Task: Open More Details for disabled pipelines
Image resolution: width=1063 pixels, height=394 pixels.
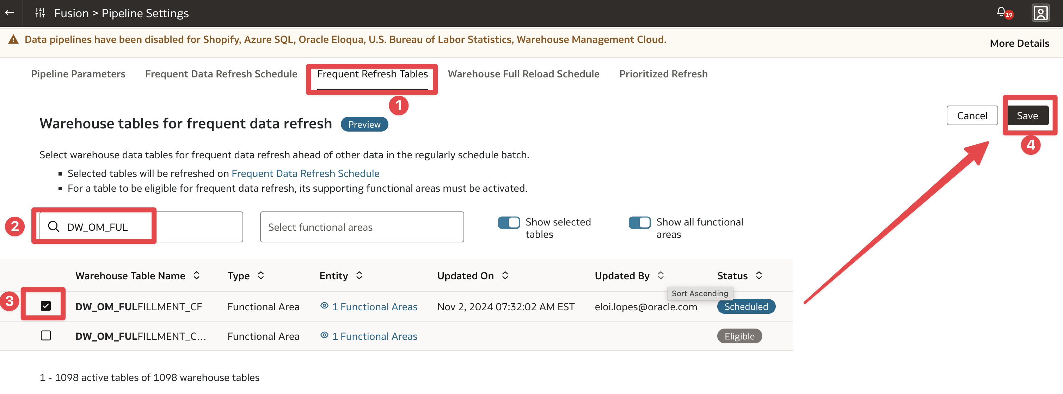Action: point(1019,43)
